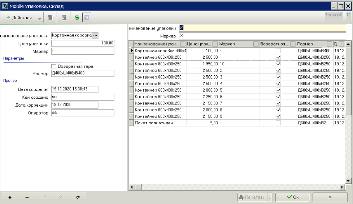Viewport: 353px width, 204px height.
Task: Toggle returnable checkbox for marker 9 row
Action: pyautogui.click(x=278, y=116)
